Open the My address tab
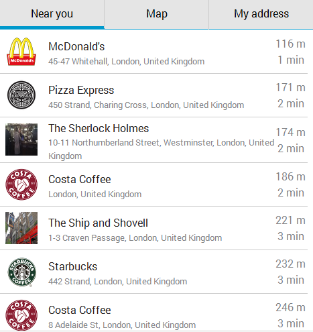Viewport: 313px width, 332px height. click(x=261, y=14)
